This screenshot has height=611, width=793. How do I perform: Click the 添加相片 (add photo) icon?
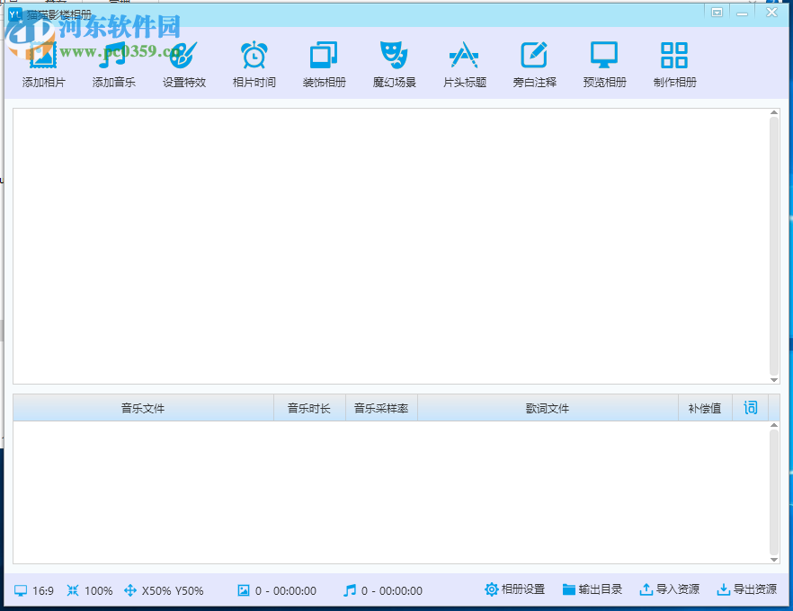pos(43,55)
